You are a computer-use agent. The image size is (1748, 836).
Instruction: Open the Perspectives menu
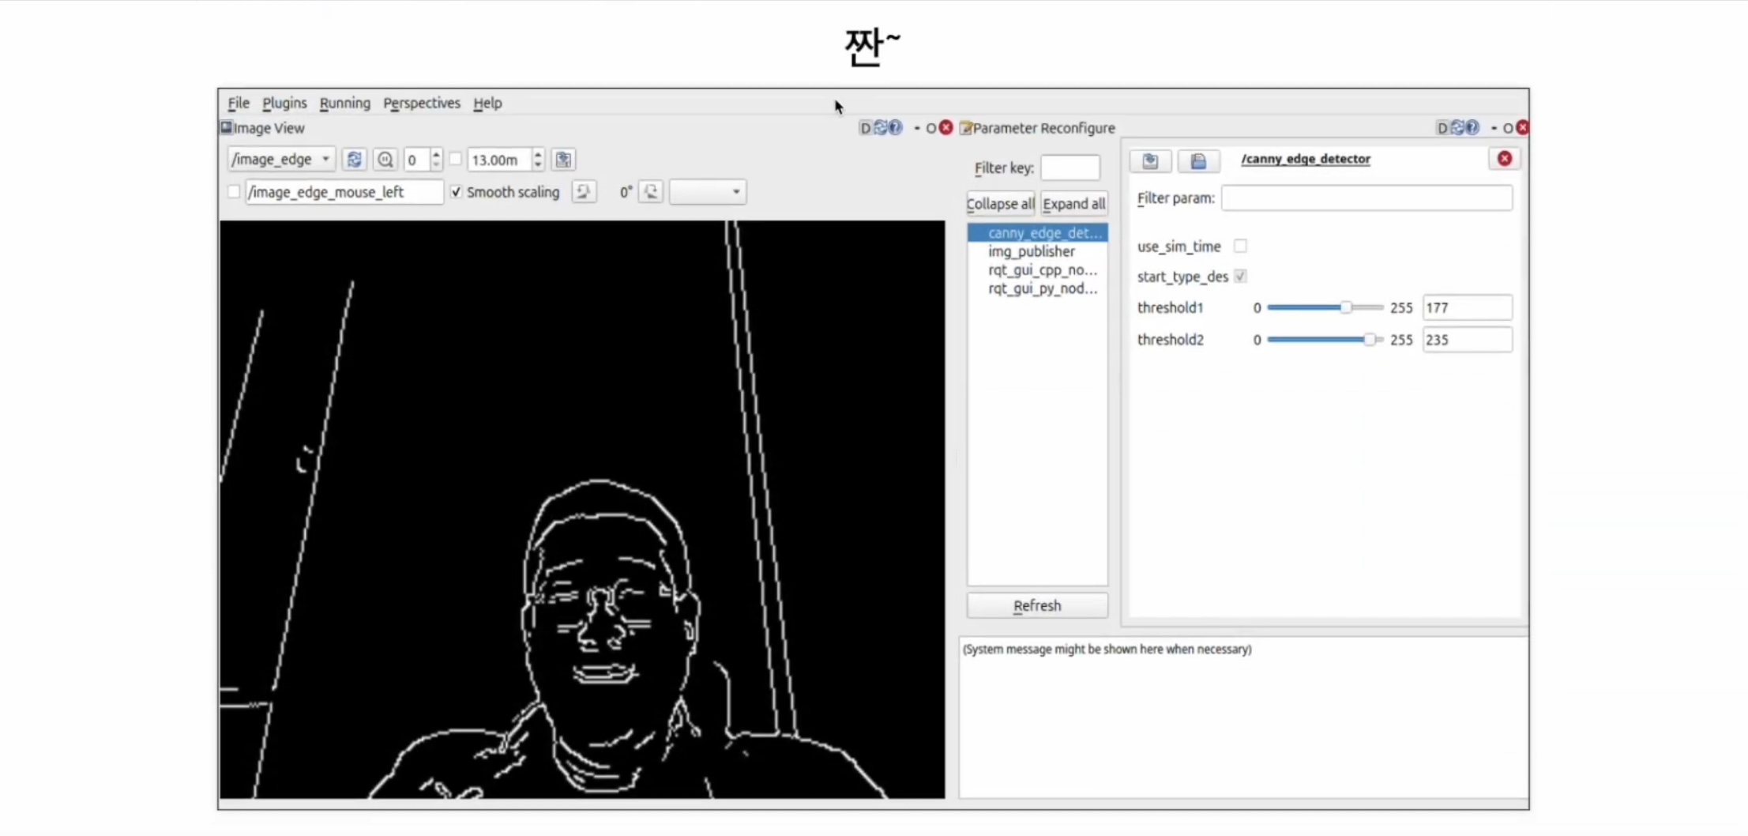(422, 103)
